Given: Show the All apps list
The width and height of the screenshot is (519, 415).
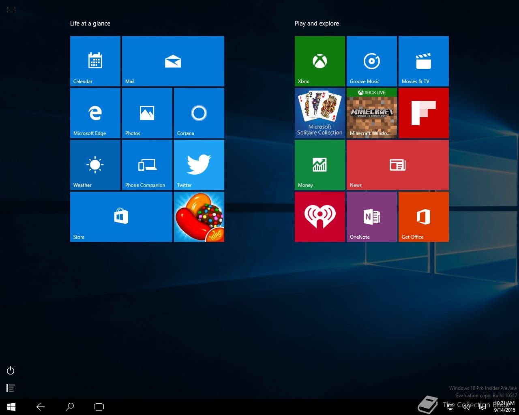Looking at the screenshot, I should coord(11,388).
